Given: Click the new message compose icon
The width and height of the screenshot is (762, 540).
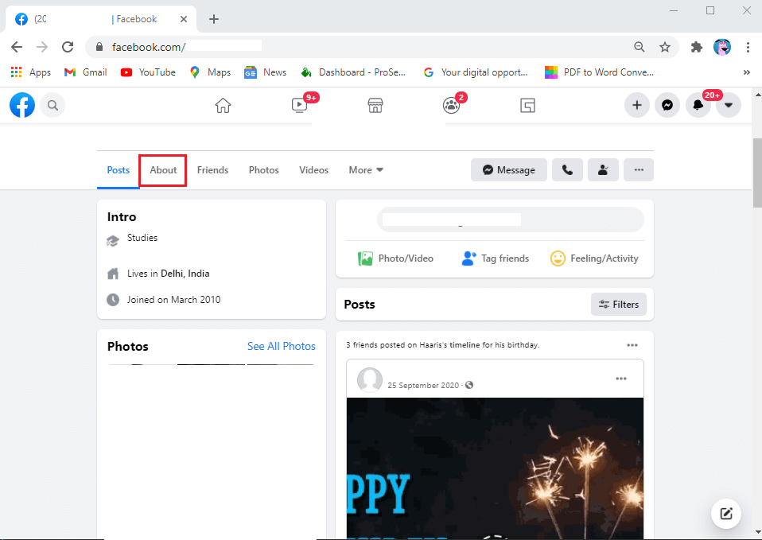Looking at the screenshot, I should tap(725, 513).
